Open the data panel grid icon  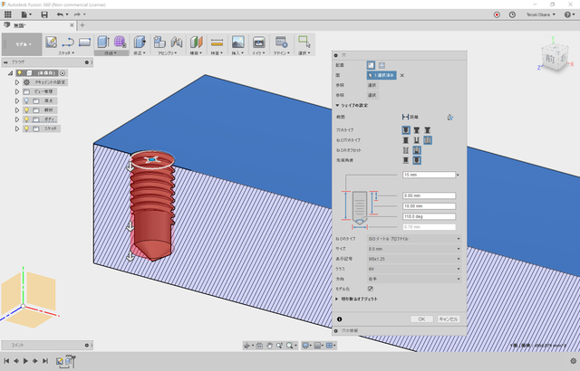[x=8, y=14]
